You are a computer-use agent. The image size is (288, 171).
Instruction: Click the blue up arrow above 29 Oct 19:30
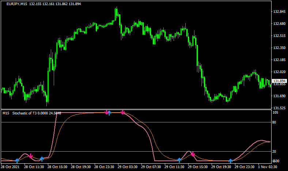point(230,161)
